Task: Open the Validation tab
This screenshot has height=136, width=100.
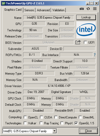Action: point(58,10)
